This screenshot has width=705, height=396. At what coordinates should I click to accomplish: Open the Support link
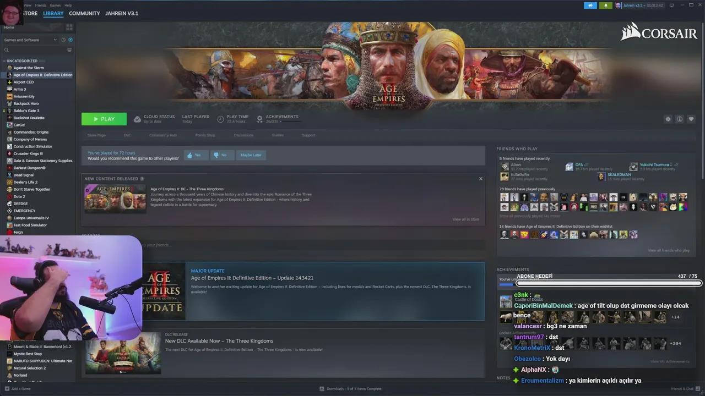[308, 135]
